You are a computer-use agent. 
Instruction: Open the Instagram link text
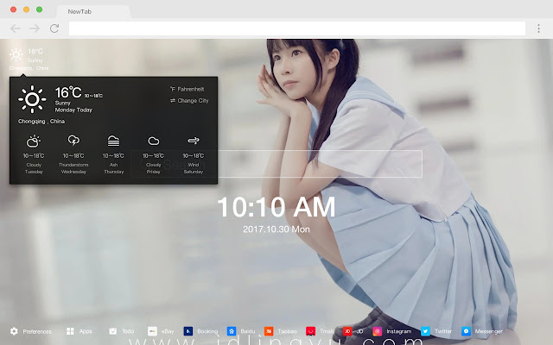tap(399, 331)
